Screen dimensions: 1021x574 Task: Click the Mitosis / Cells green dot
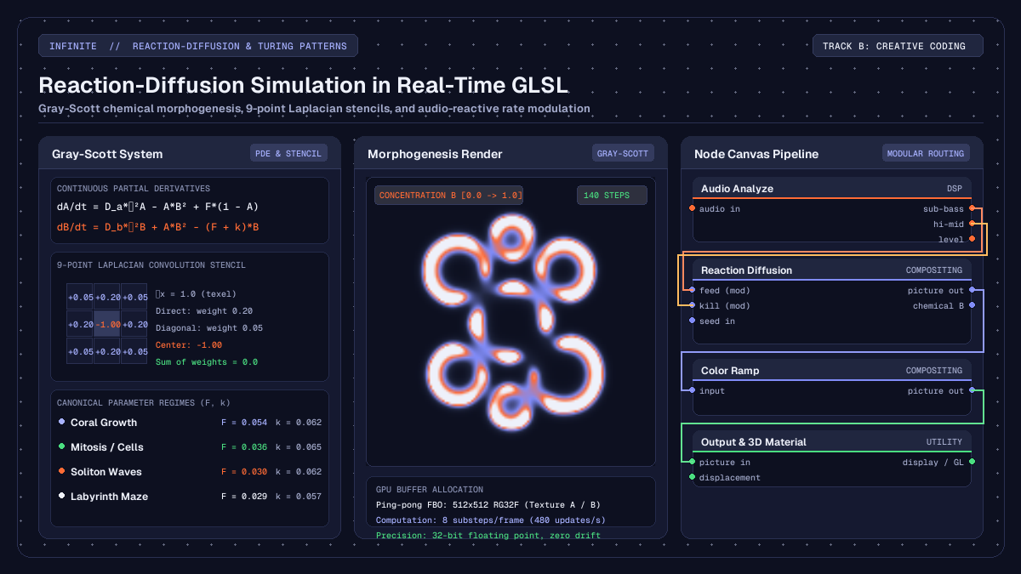coord(61,446)
